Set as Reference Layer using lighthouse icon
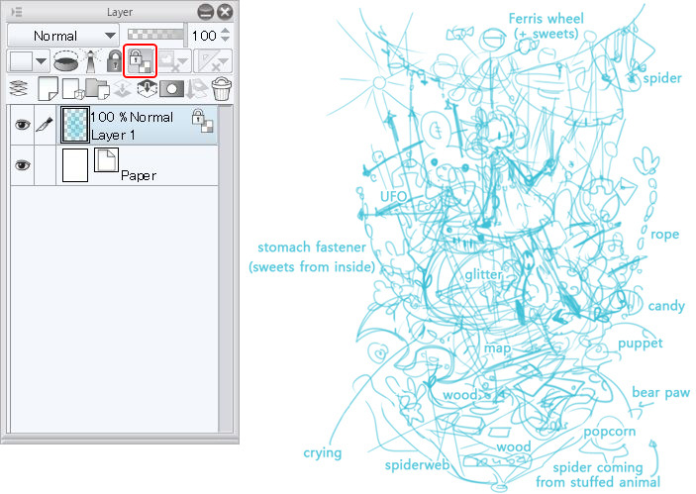This screenshot has width=696, height=494. 91,61
